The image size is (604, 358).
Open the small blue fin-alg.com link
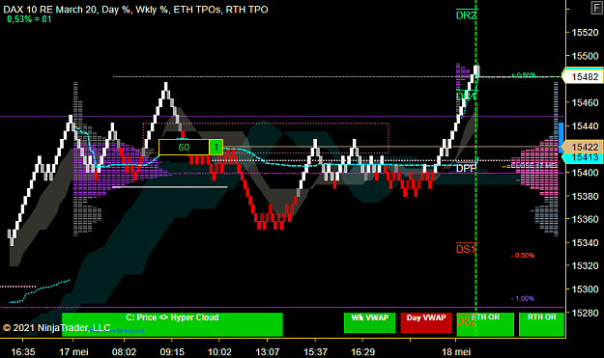pyautogui.click(x=116, y=330)
